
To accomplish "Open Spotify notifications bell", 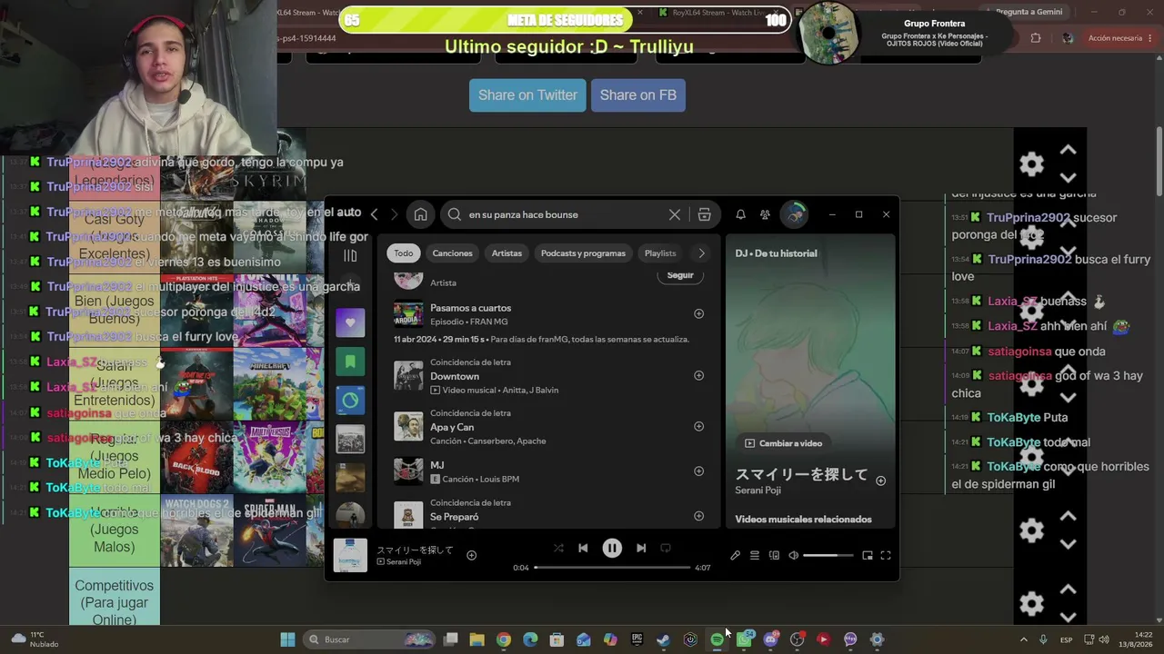I will (x=740, y=214).
